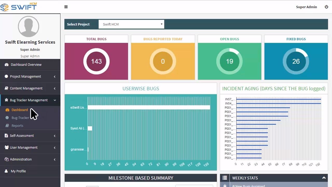The image size is (332, 187).
Task: Click the User Management people icon
Action: click(6, 148)
